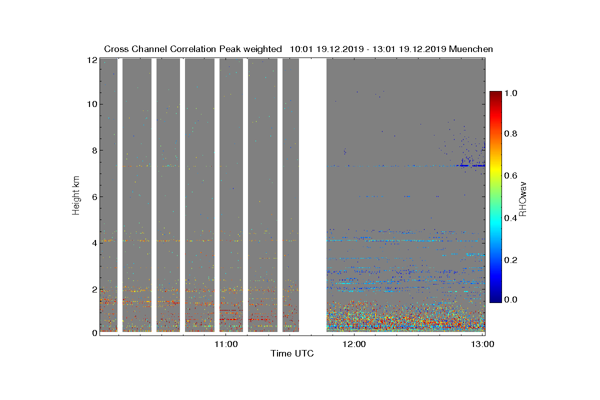Click the '6' height tick label
The width and height of the screenshot is (600, 400).
coord(93,196)
